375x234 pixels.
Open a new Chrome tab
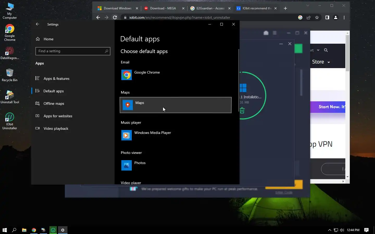pos(285,8)
